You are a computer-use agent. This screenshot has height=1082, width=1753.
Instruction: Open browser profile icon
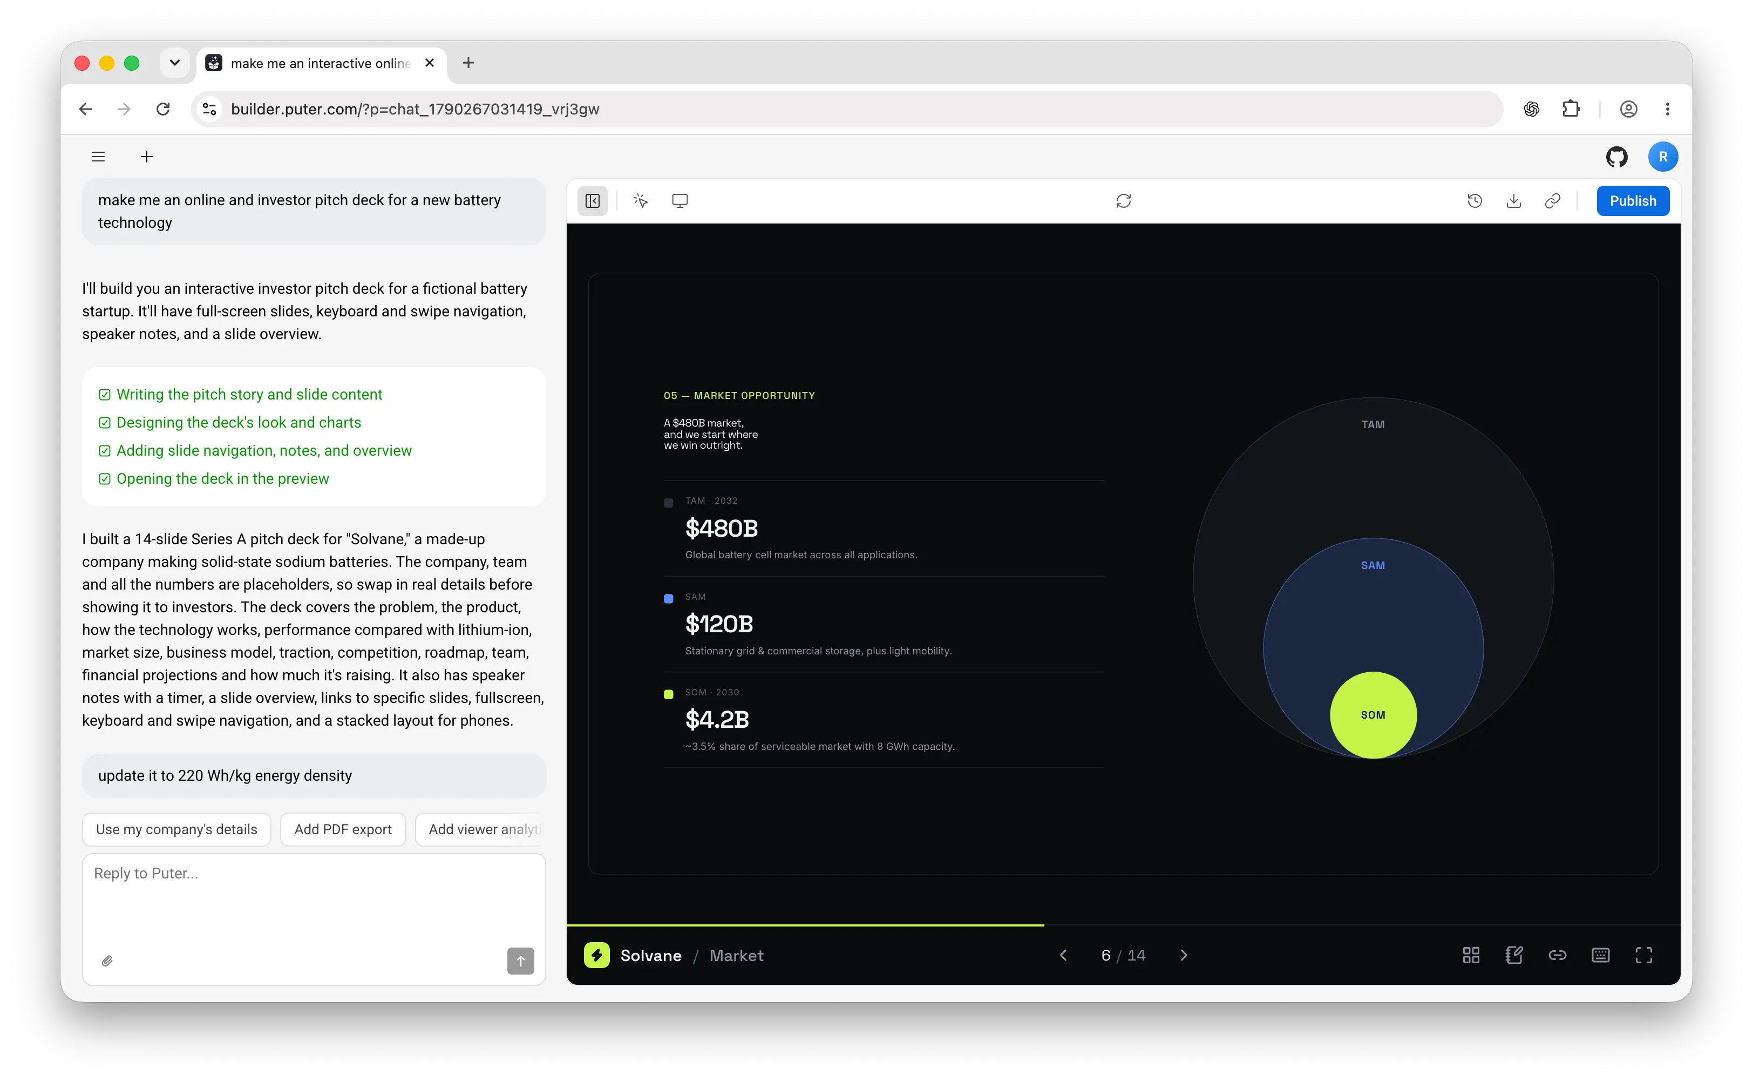pyautogui.click(x=1628, y=109)
